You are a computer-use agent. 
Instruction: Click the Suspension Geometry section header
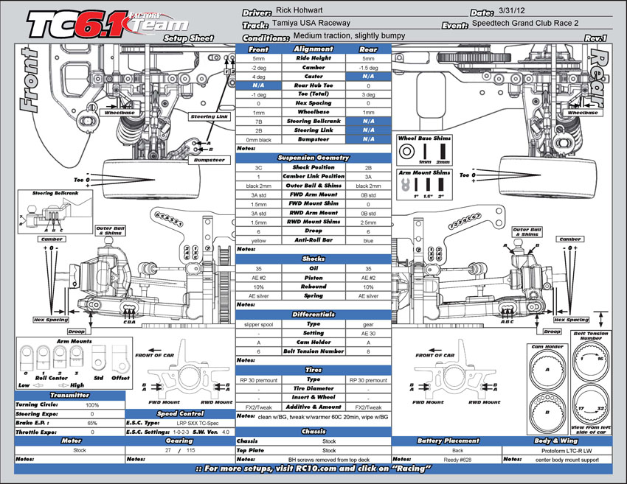[313, 158]
